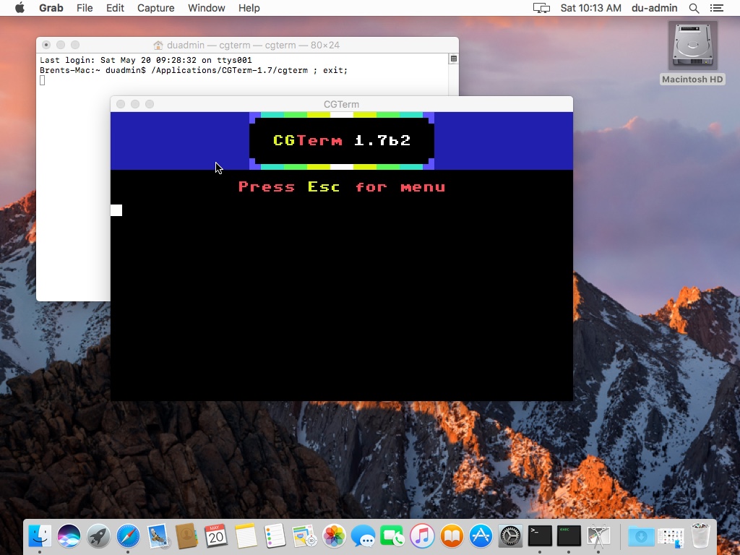Click the CGTerm 1.7b2 banner
The height and width of the screenshot is (555, 740).
click(342, 140)
